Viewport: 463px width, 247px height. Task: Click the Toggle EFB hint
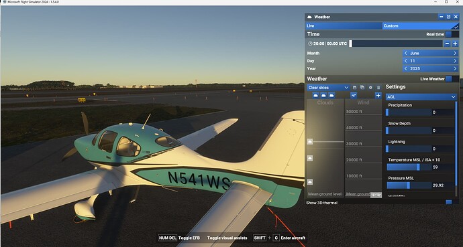click(179, 238)
